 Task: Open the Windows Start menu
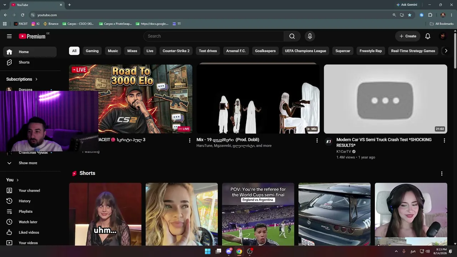[207, 251]
